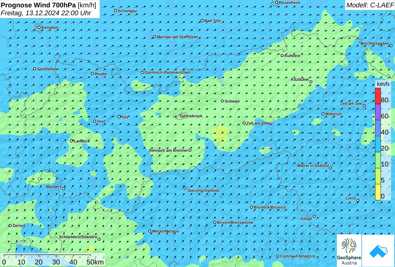Click the Schlanders/Silandro label
The height and width of the screenshot is (267, 395).
tap(78, 237)
